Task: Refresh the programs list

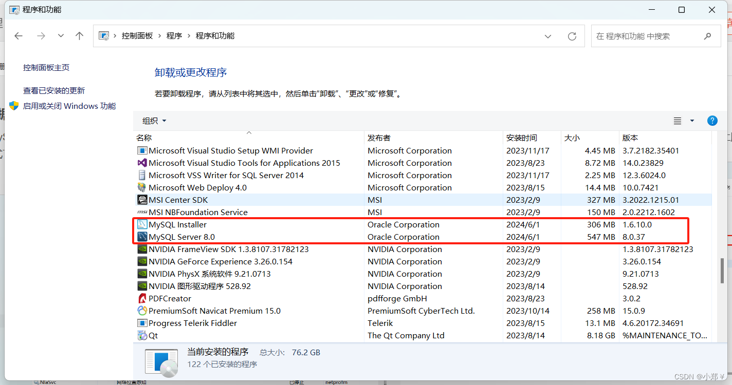Action: pos(572,36)
